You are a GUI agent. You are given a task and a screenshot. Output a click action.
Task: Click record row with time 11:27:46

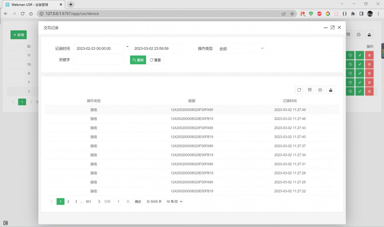point(192,119)
